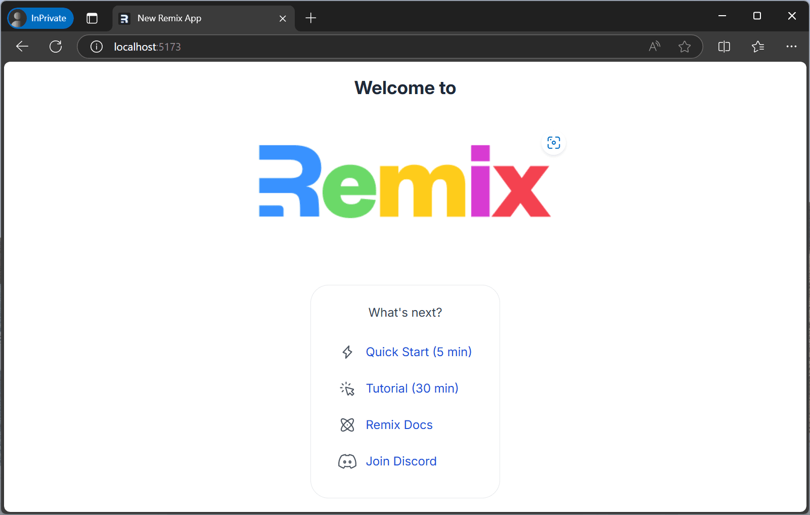Close the browser window

point(792,16)
